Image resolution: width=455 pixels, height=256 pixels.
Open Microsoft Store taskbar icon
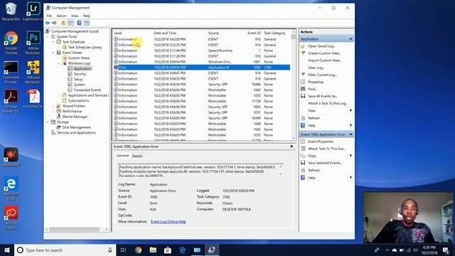[x=168, y=250]
